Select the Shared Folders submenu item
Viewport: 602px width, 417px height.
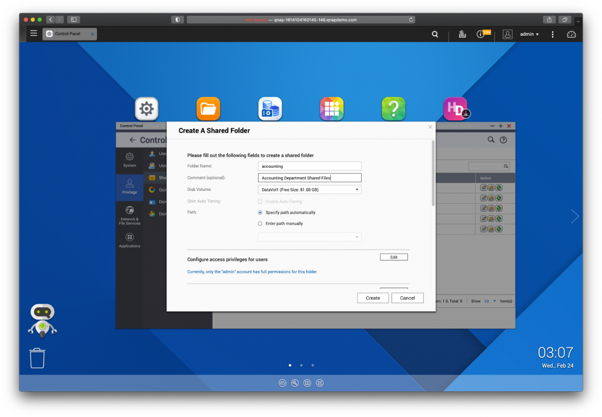(x=158, y=177)
